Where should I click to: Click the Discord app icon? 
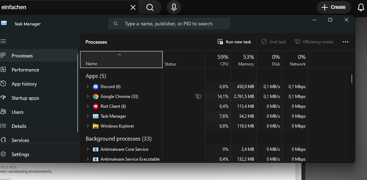[x=95, y=87]
